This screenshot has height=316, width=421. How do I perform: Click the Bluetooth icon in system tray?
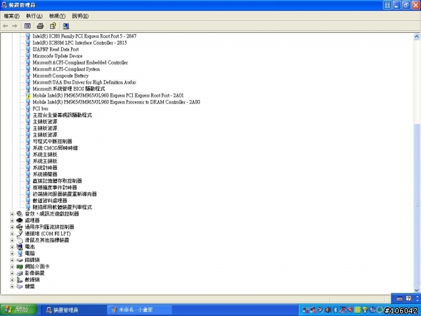[335, 310]
